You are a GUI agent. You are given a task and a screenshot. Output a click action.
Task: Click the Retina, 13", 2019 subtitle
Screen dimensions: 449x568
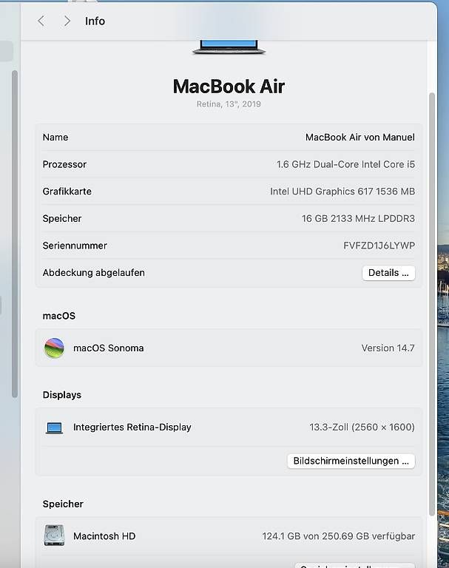pyautogui.click(x=229, y=104)
